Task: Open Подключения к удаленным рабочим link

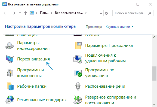Action: [x=105, y=58]
